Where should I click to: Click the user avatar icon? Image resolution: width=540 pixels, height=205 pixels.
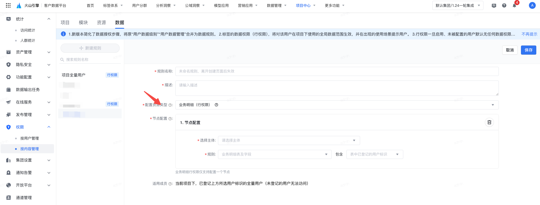click(532, 5)
